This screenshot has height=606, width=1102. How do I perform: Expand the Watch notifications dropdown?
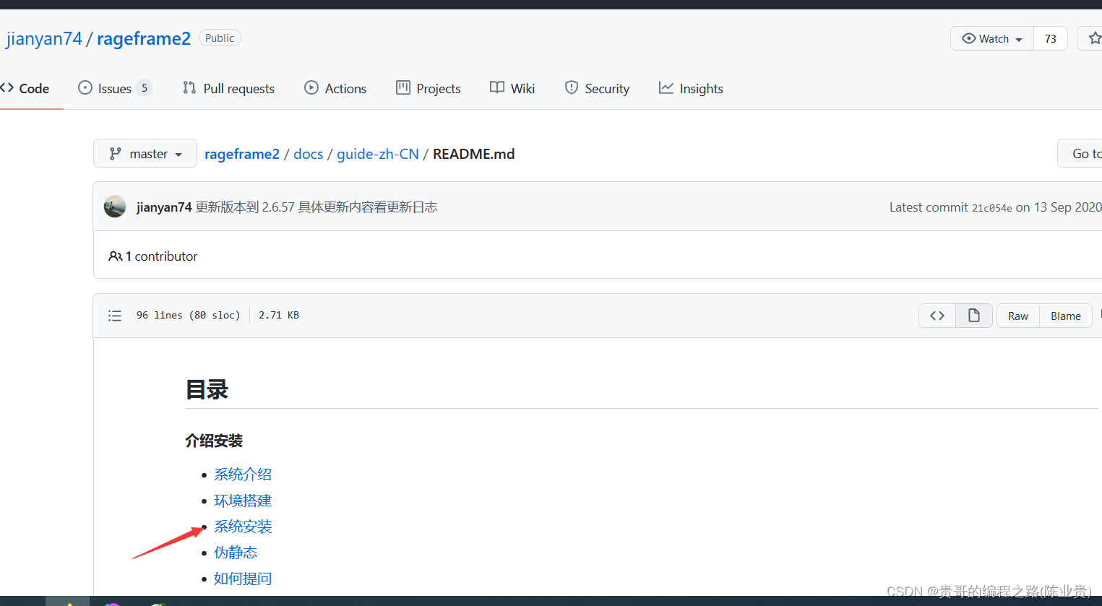pos(992,39)
